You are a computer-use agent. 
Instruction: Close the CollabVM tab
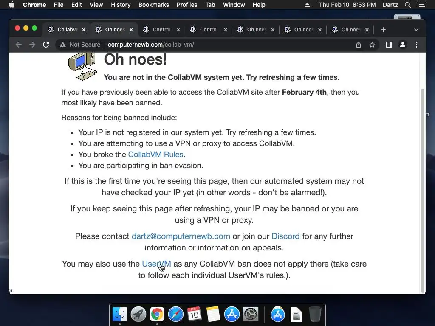click(x=84, y=30)
